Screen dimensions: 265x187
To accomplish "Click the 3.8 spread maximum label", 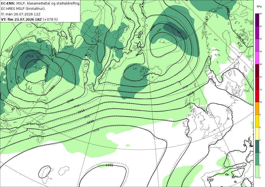I will pyautogui.click(x=31, y=56).
